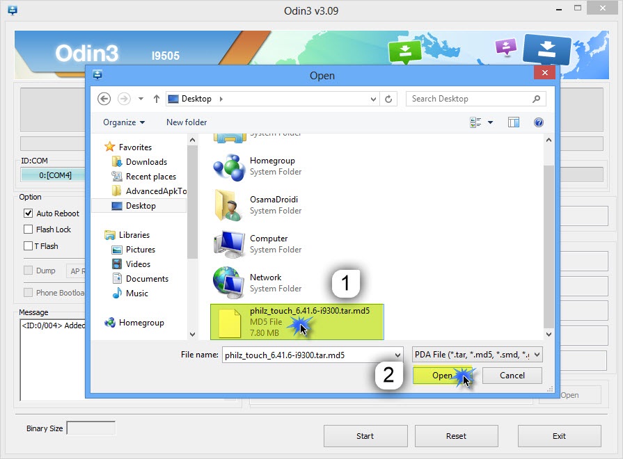The width and height of the screenshot is (623, 459).
Task: Toggle Auto Reboot checkbox in Odin3
Action: [x=29, y=214]
